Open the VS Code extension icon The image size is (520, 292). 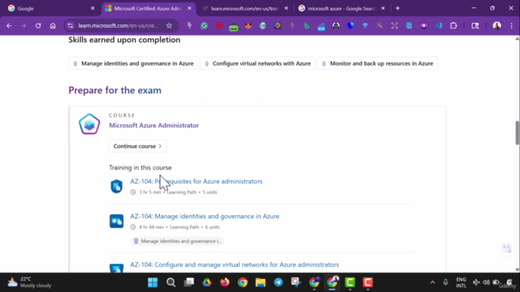(439, 26)
